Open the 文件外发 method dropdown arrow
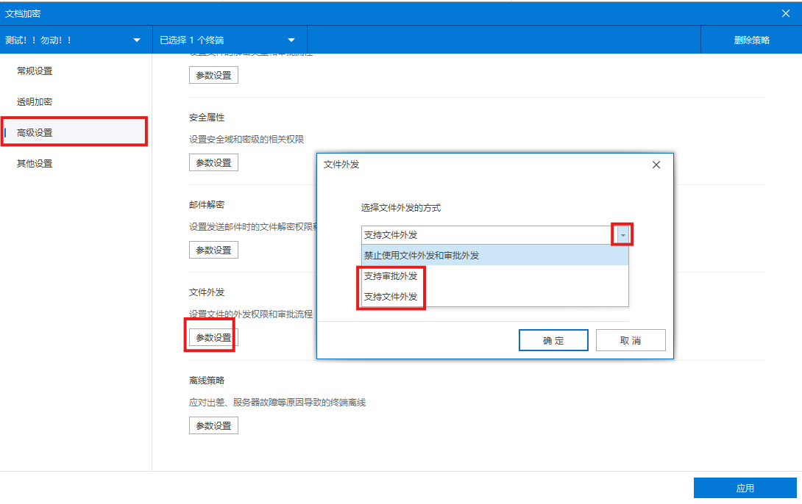Image resolution: width=802 pixels, height=504 pixels. pyautogui.click(x=622, y=233)
